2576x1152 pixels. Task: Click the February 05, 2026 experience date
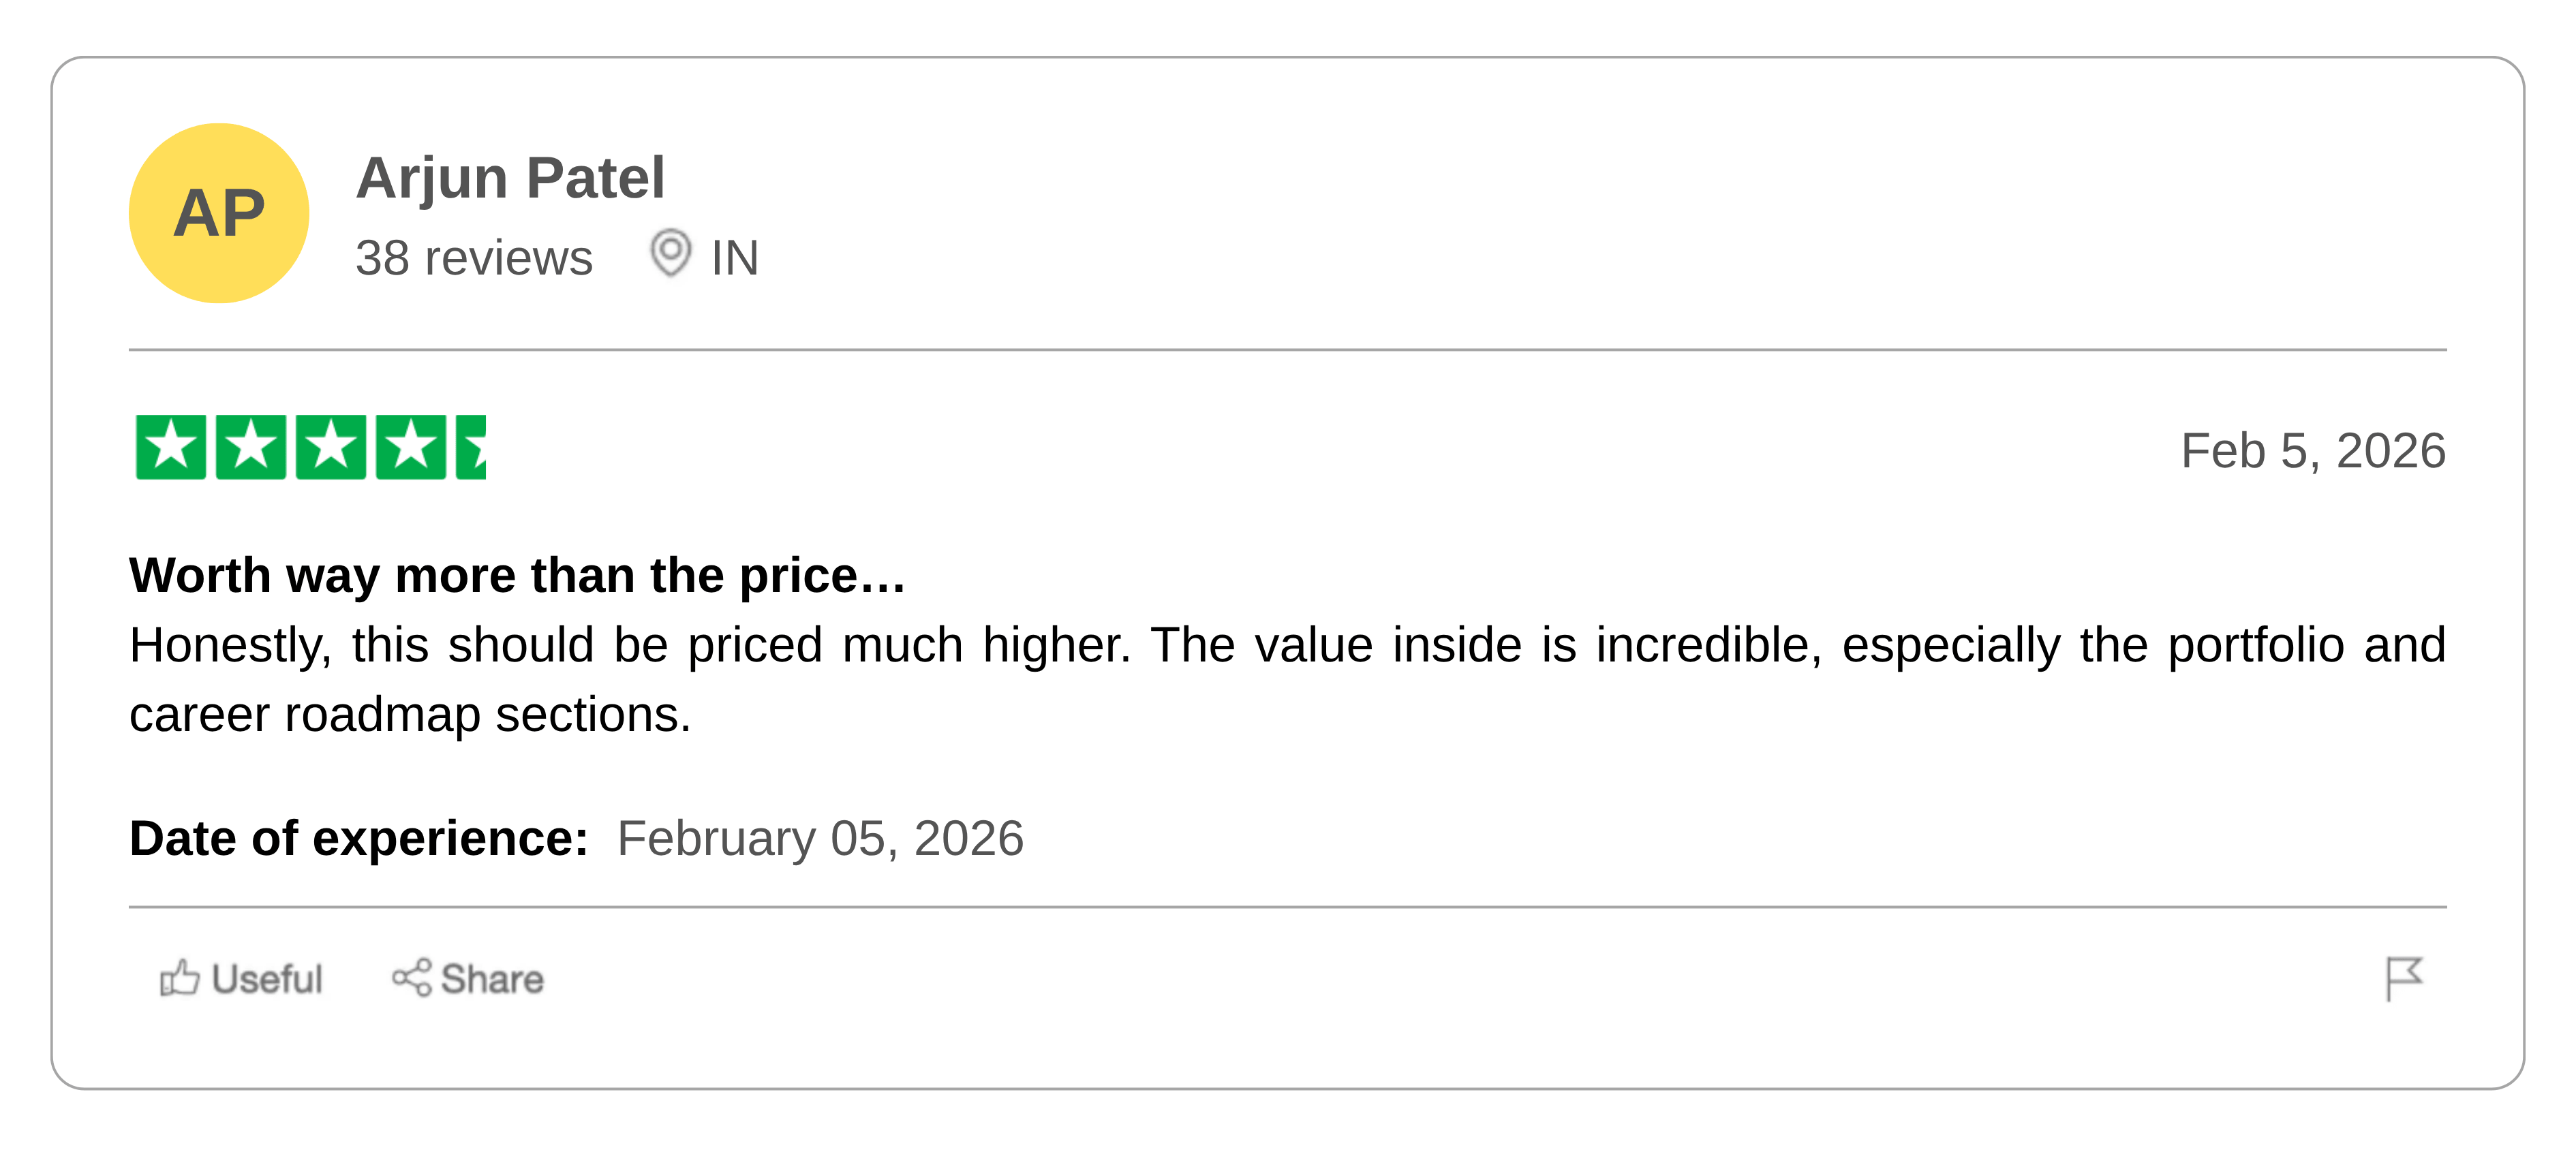tap(820, 838)
